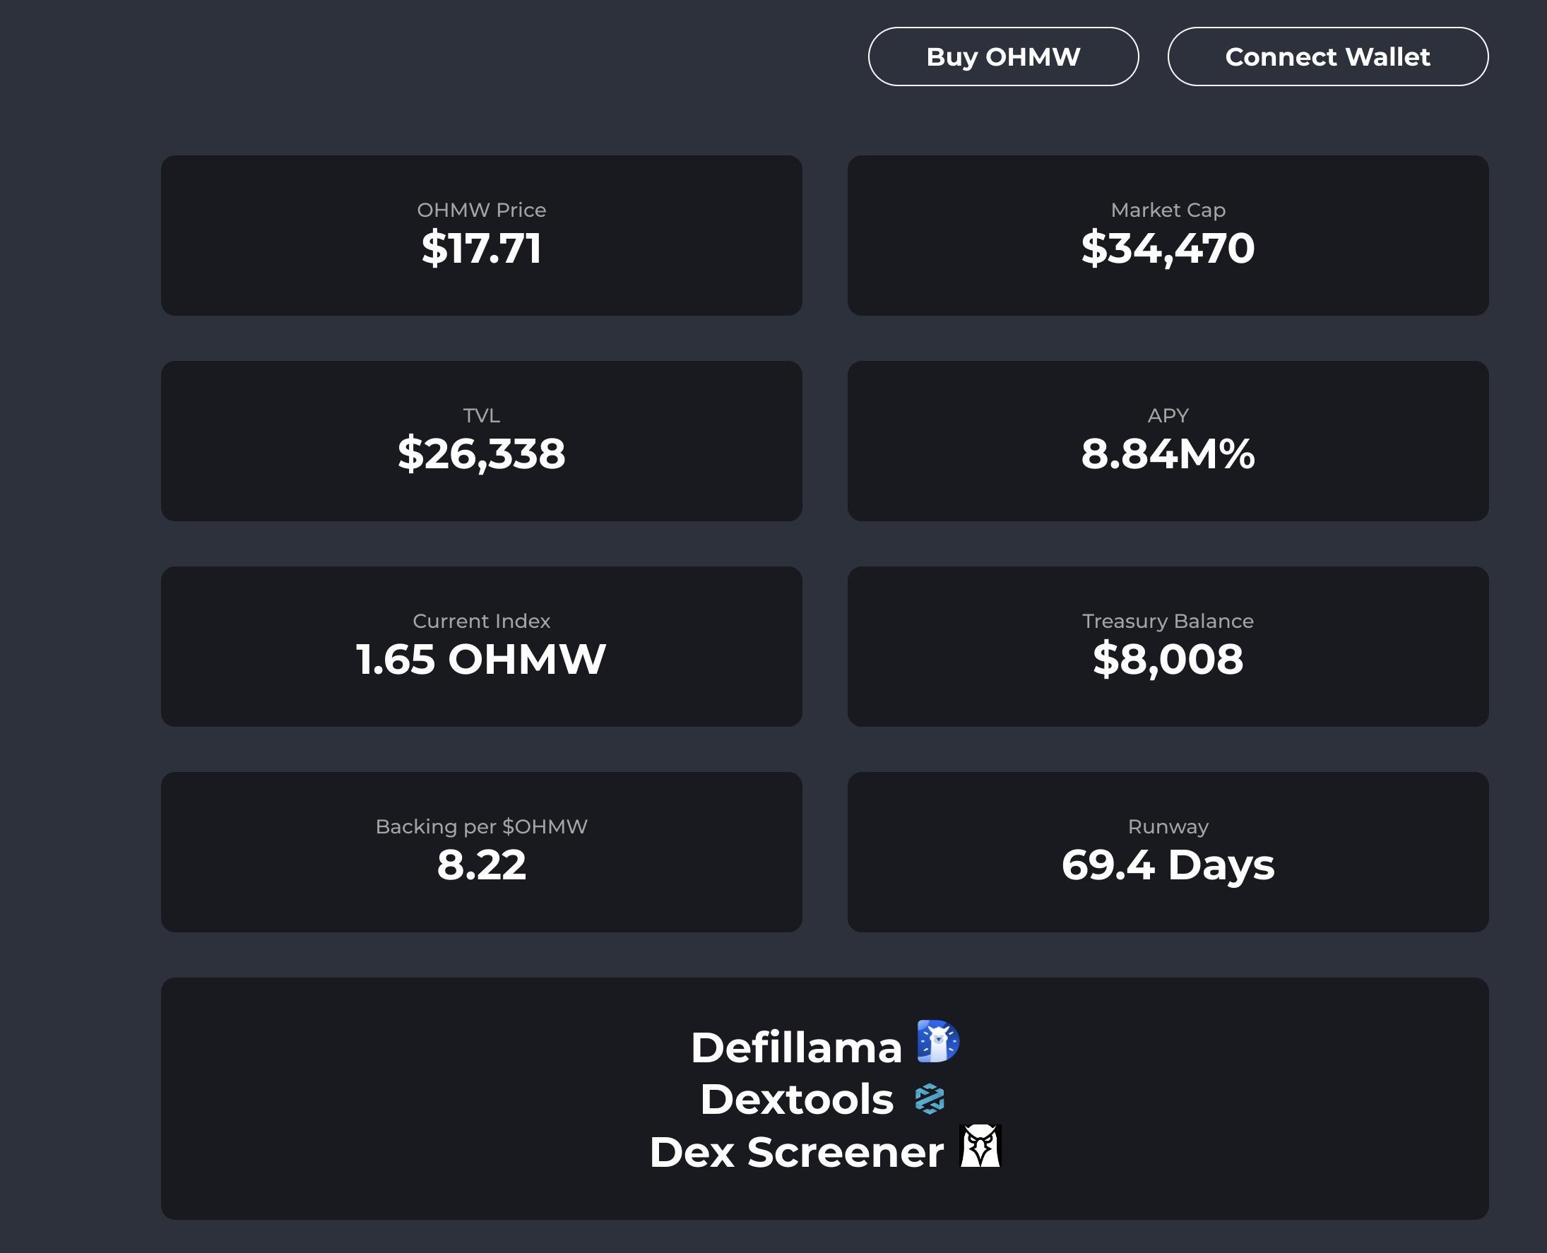Open the Defillama link
The image size is (1547, 1253).
click(795, 1047)
